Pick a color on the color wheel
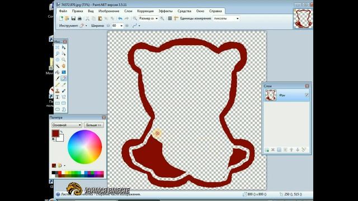The width and height of the screenshot is (358, 201). coord(84,147)
